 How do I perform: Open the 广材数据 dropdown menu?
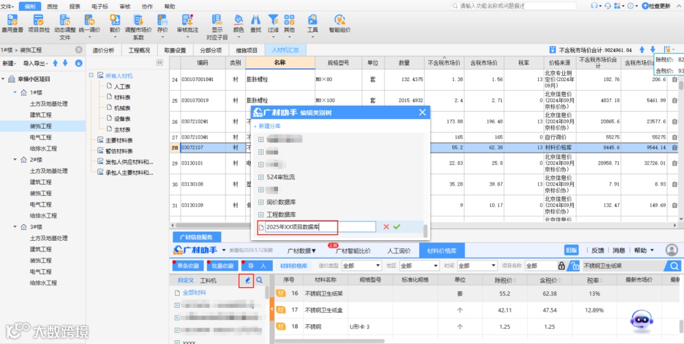pyautogui.click(x=302, y=251)
